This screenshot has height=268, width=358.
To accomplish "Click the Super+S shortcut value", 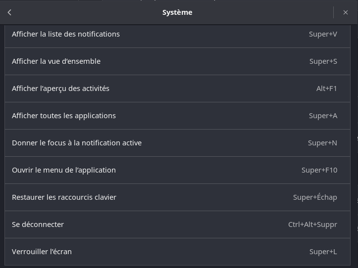I will pos(323,61).
